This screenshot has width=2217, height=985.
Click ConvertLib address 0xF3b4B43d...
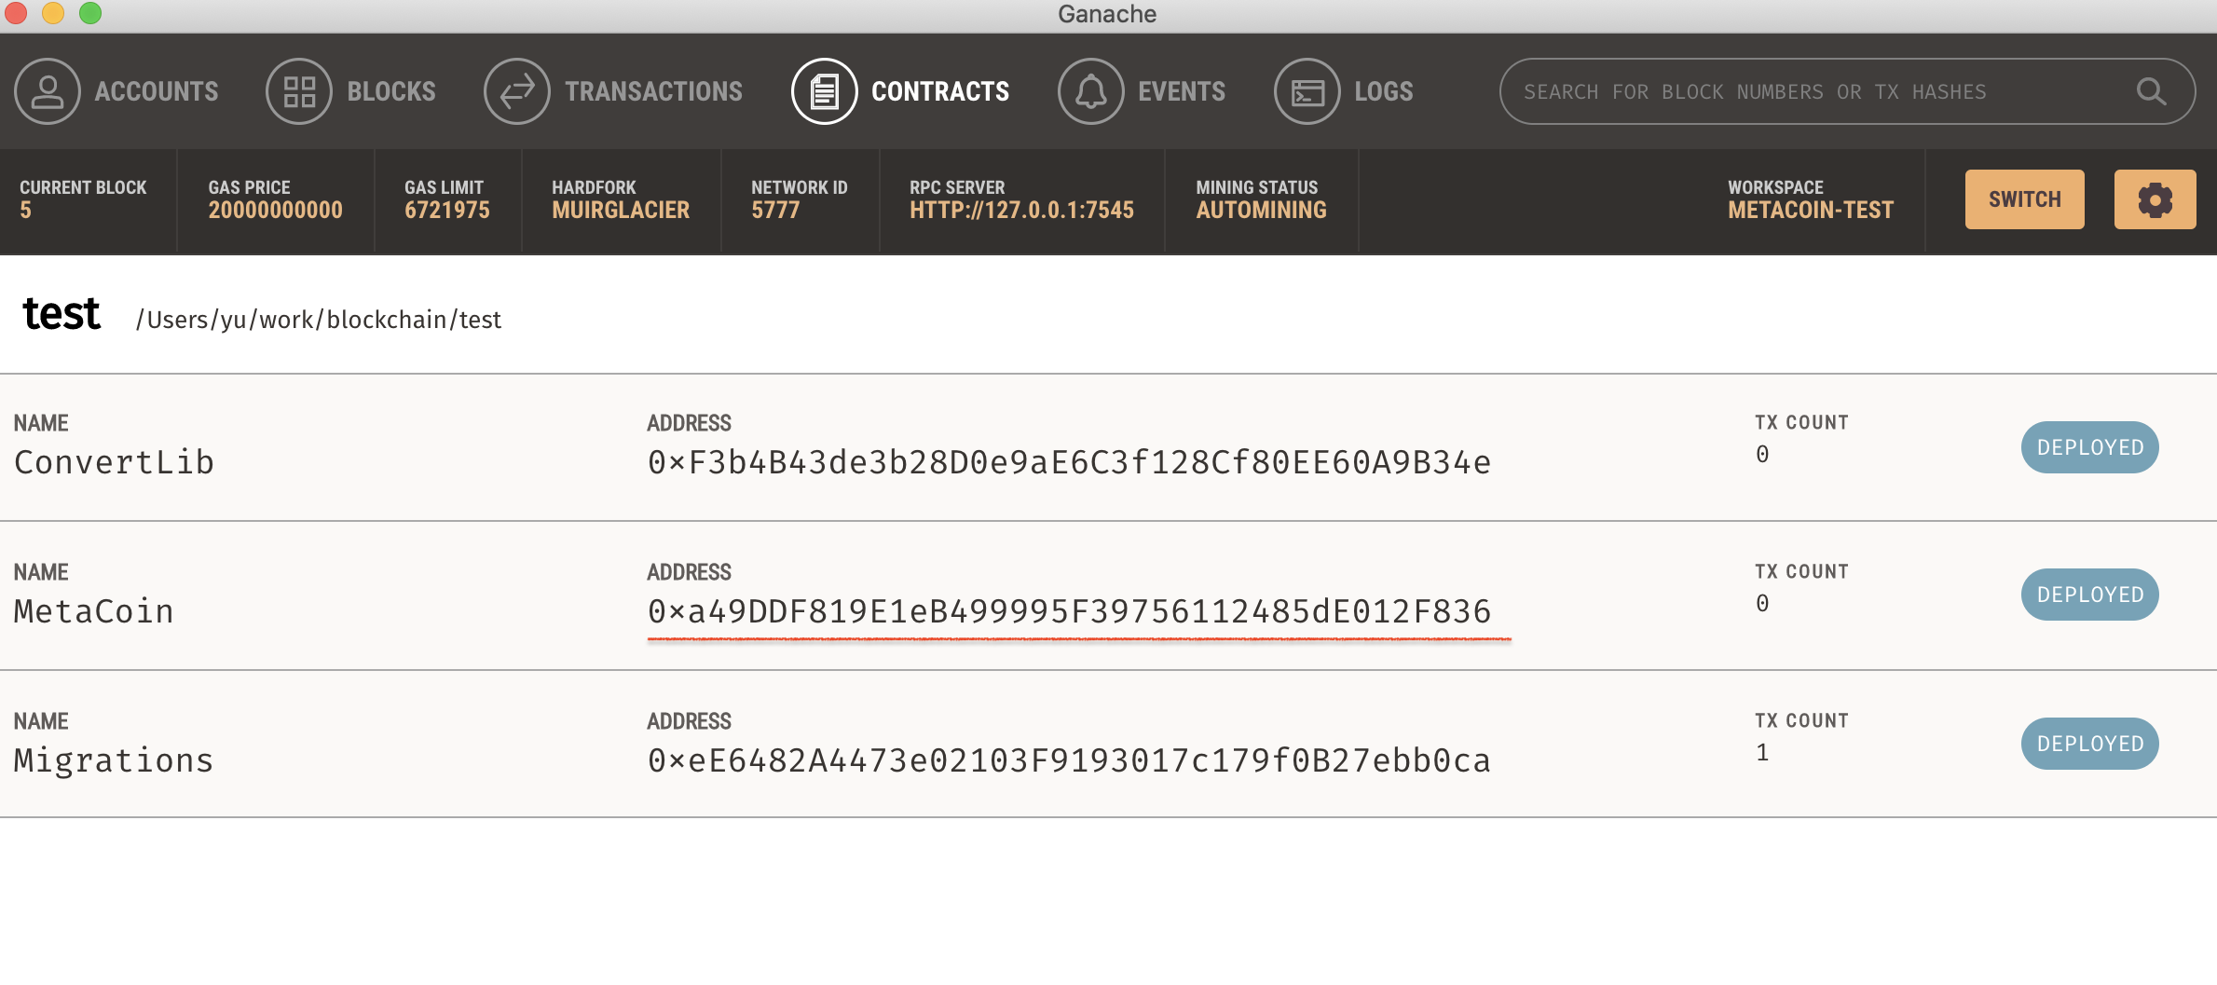pyautogui.click(x=1069, y=462)
